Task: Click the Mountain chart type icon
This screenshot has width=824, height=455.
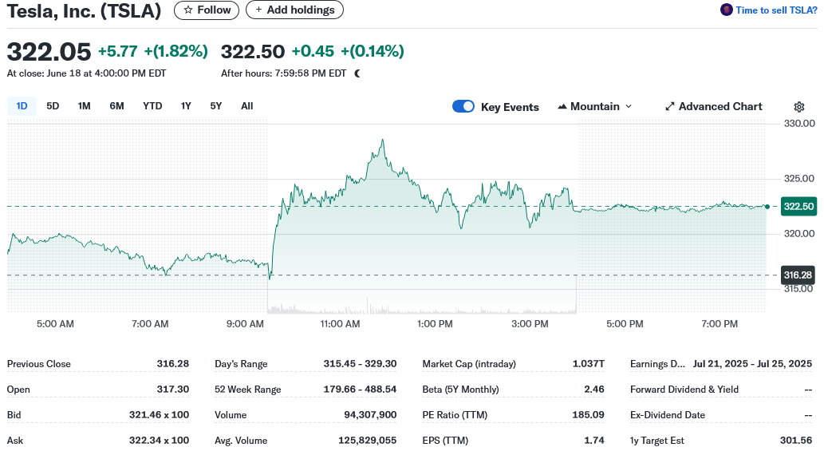Action: point(562,106)
